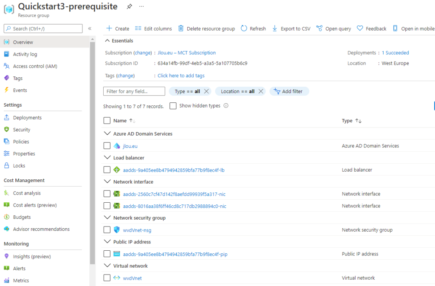Check the aadds-9a405ee8b...-lb row checkbox

[107, 170]
